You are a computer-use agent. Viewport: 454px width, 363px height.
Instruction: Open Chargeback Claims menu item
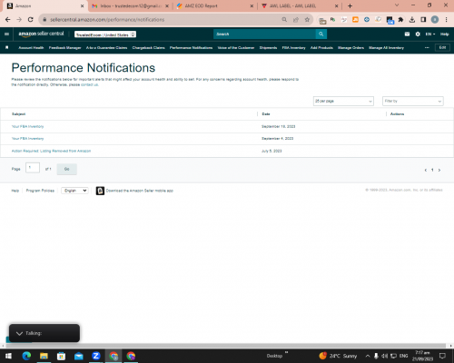[148, 47]
